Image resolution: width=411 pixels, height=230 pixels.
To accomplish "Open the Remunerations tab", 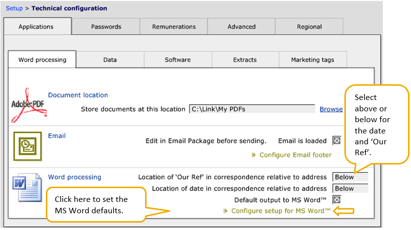I will click(174, 27).
